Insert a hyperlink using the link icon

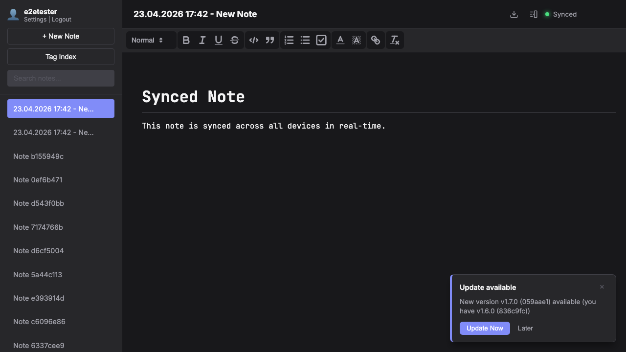point(376,40)
